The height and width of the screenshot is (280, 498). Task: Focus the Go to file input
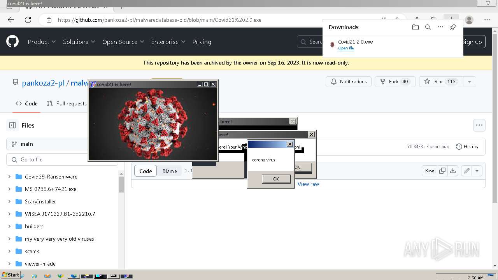click(x=62, y=159)
